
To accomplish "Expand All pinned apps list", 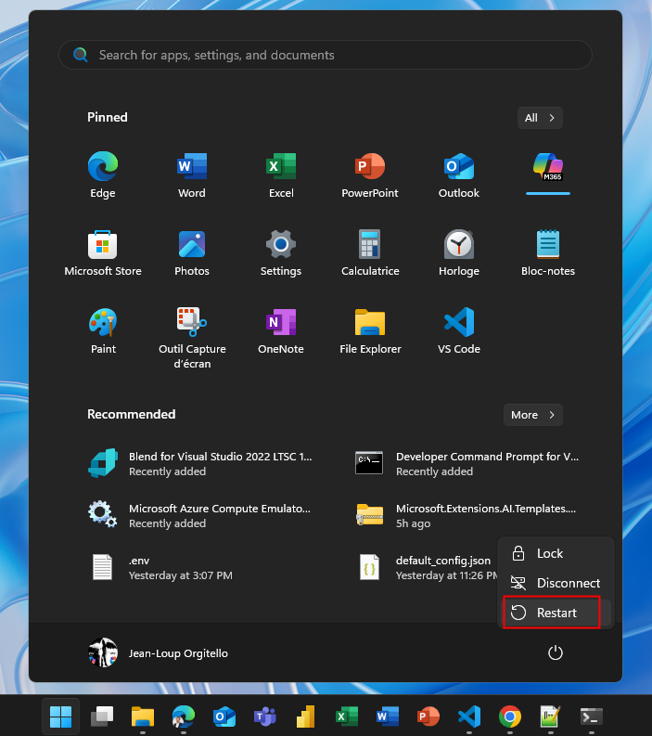I will (540, 118).
